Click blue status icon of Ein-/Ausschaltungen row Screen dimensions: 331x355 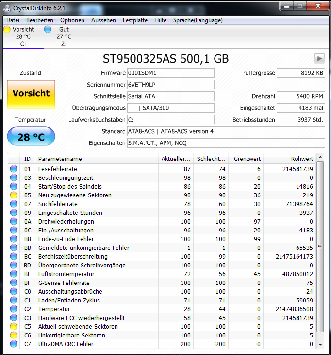[14, 230]
